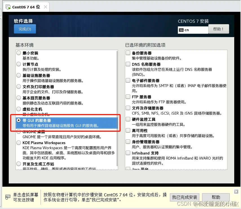
Task: Click the 我已完成安装 button
Action: [x=184, y=197]
